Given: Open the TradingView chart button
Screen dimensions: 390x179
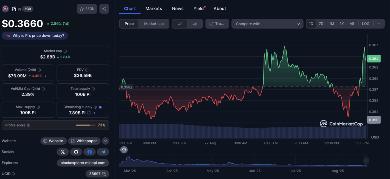Looking at the screenshot, I should click(x=217, y=24).
